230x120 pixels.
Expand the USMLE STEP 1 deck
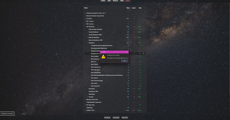[x=86, y=110]
